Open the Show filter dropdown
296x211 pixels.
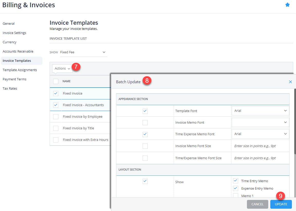tap(84, 52)
